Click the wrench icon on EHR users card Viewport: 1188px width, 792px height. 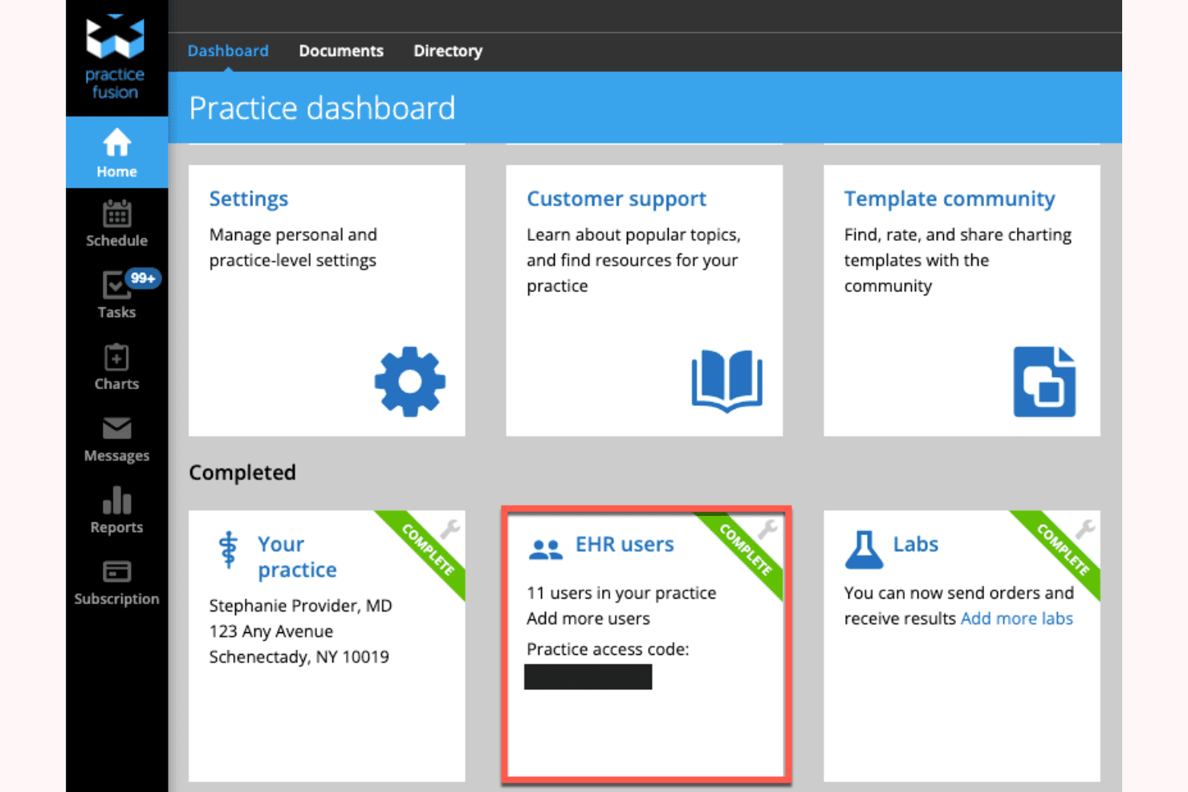(767, 528)
